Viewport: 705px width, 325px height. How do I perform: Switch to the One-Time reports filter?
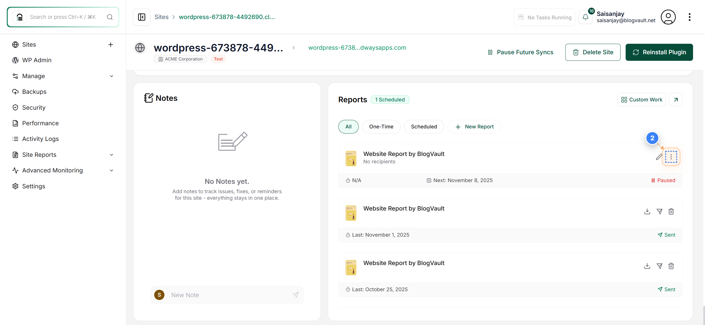[x=381, y=127]
